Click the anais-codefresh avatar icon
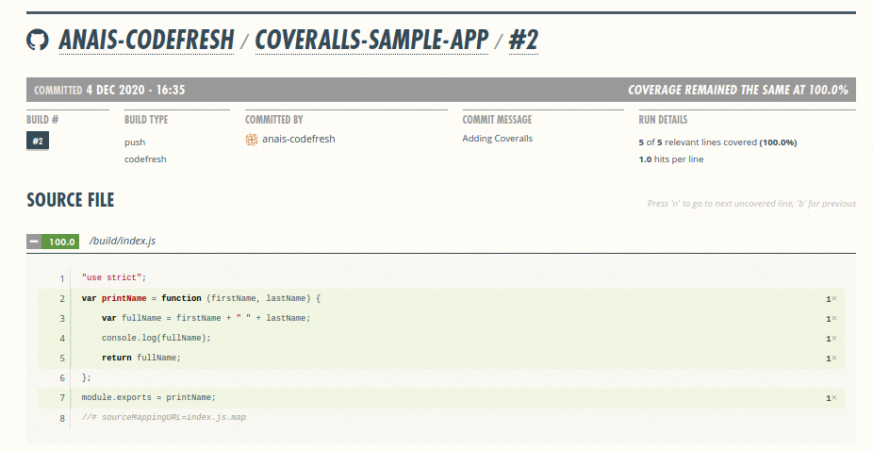Viewport: 873px width, 451px height. pos(252,139)
